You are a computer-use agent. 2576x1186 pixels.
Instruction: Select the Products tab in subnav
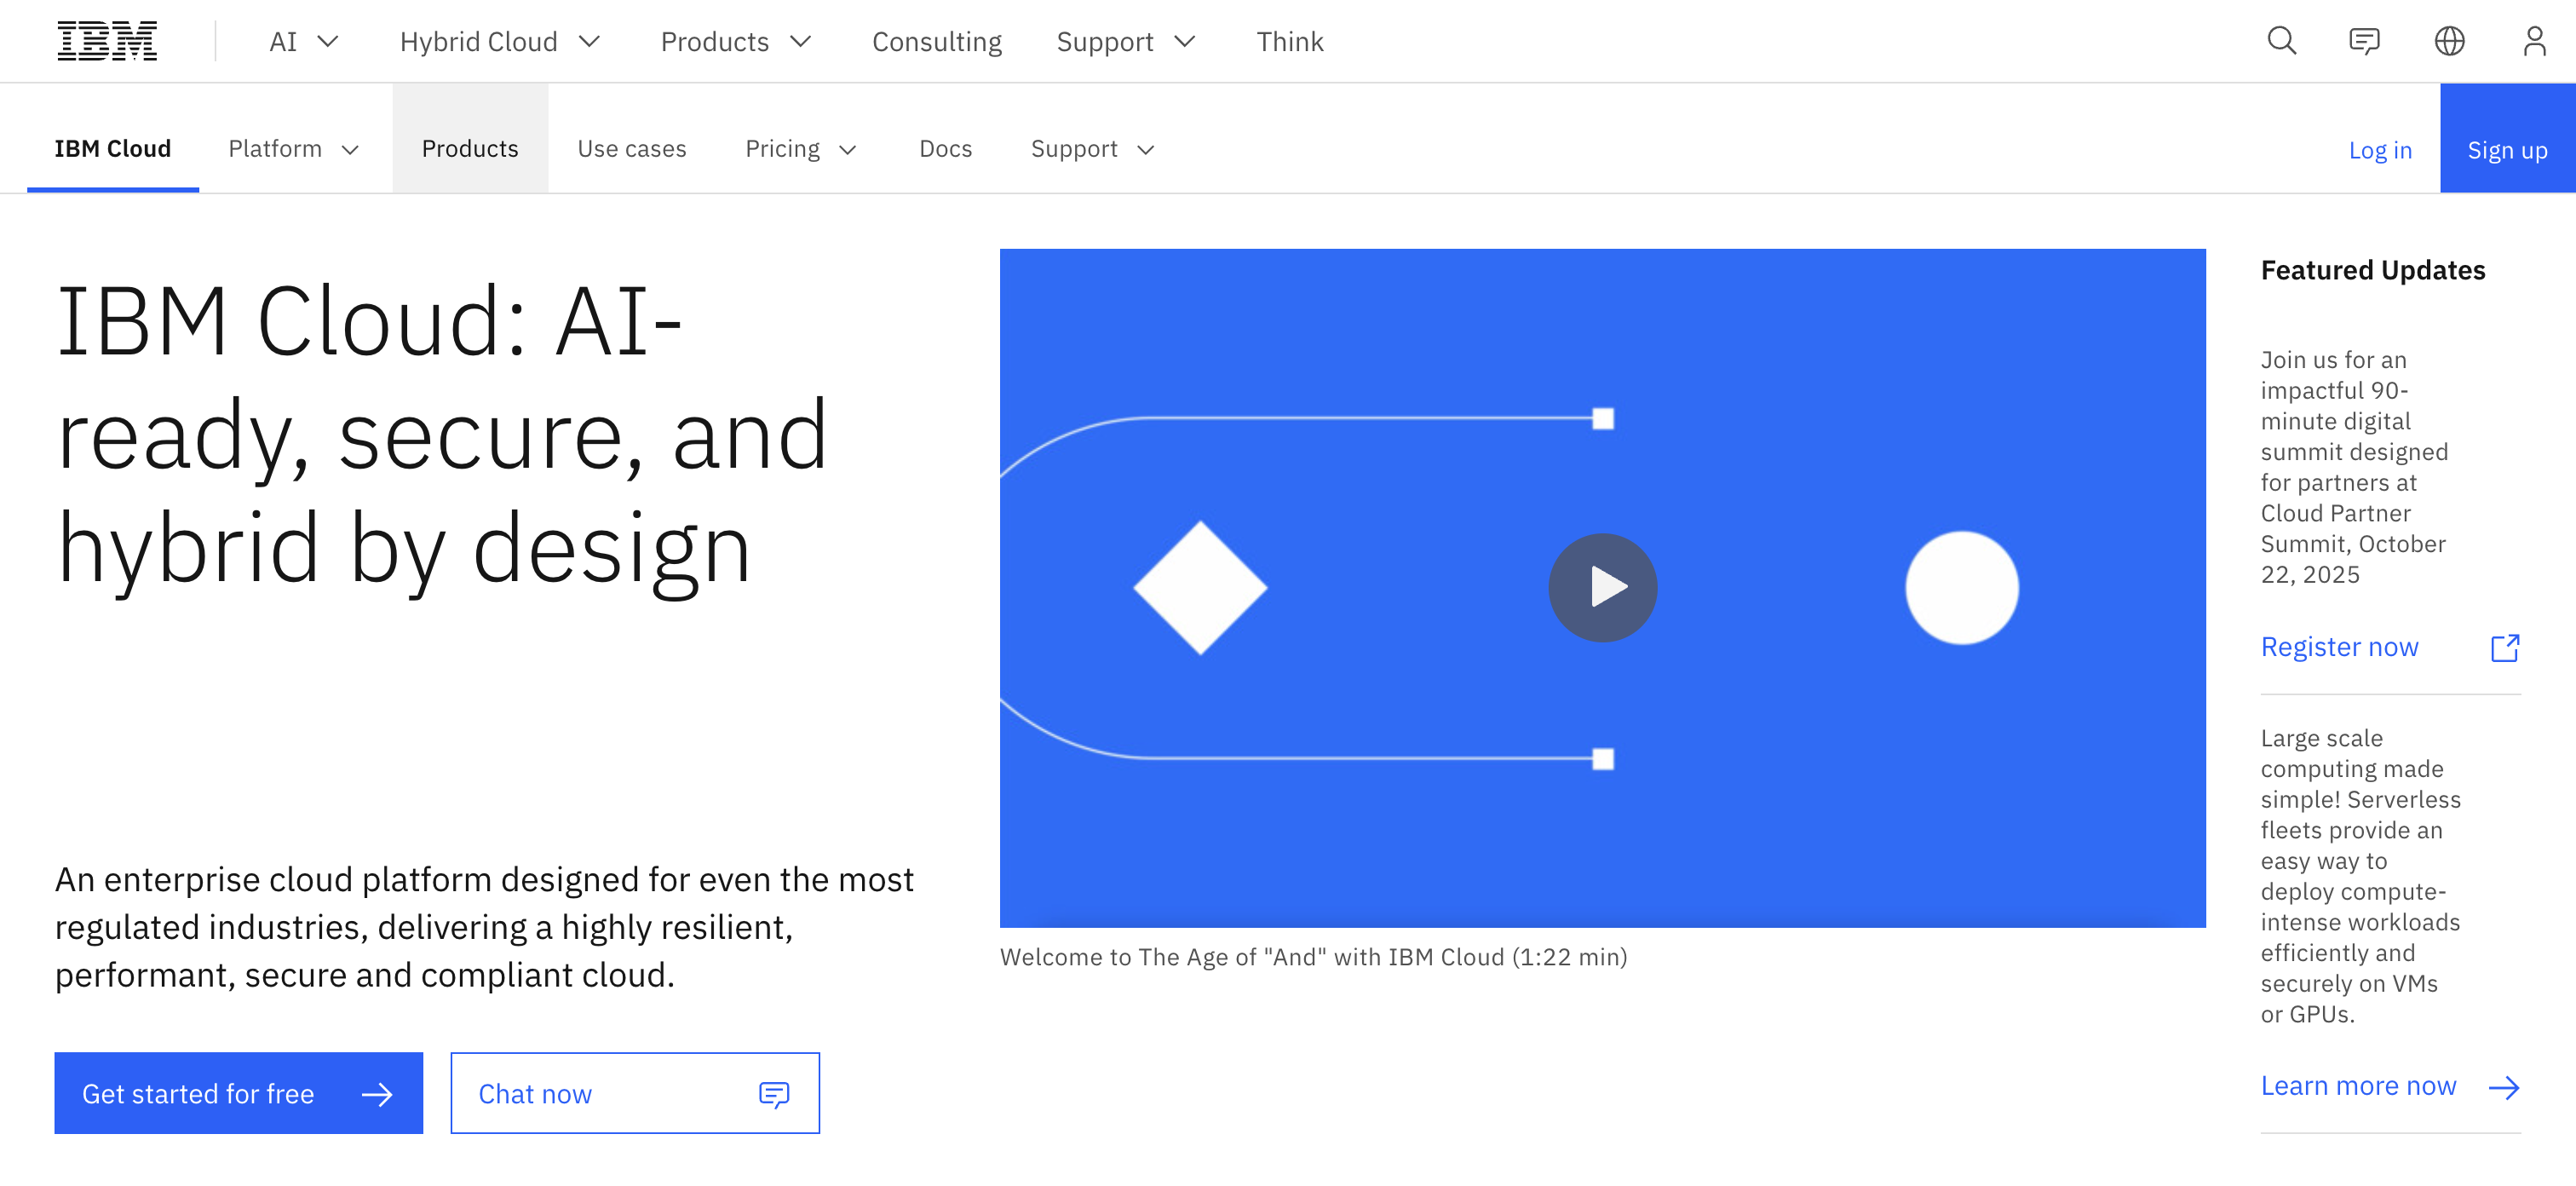click(x=470, y=149)
